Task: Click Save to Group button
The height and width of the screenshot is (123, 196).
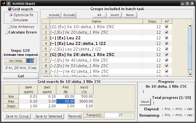Action: tap(17, 116)
